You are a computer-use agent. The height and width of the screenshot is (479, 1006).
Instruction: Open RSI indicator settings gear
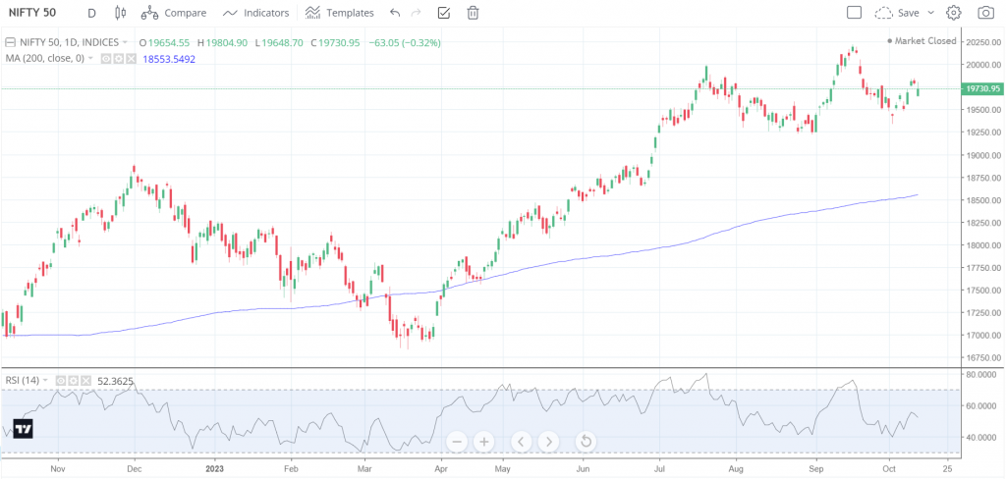pyautogui.click(x=73, y=380)
